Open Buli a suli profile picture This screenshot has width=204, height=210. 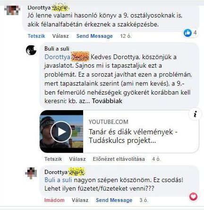tap(31, 50)
